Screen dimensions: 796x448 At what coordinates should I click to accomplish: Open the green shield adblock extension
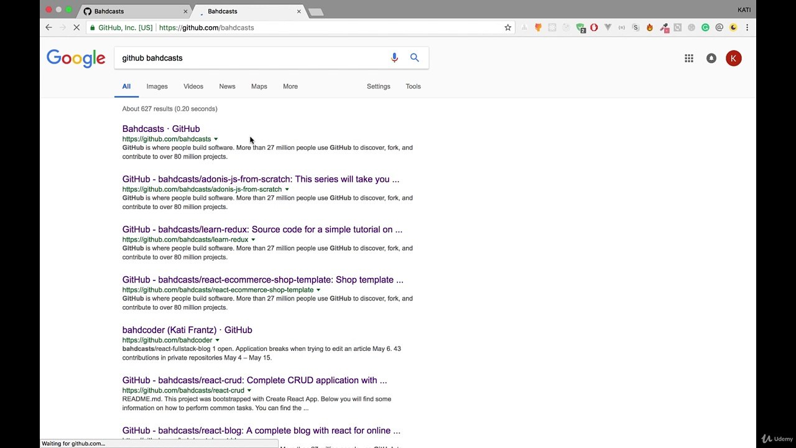580,27
